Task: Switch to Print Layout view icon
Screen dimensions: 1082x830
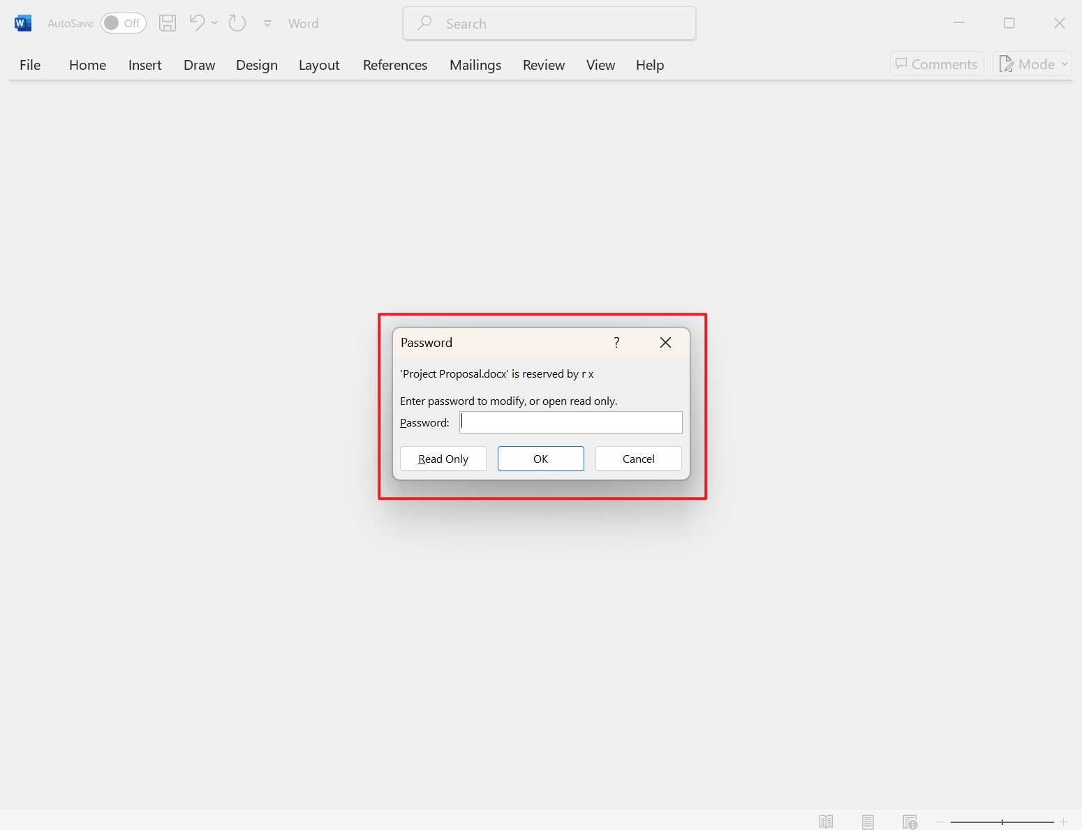Action: (x=868, y=822)
